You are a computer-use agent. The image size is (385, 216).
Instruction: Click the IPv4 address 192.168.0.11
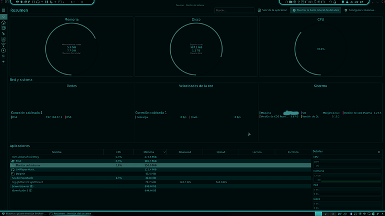pos(54,117)
